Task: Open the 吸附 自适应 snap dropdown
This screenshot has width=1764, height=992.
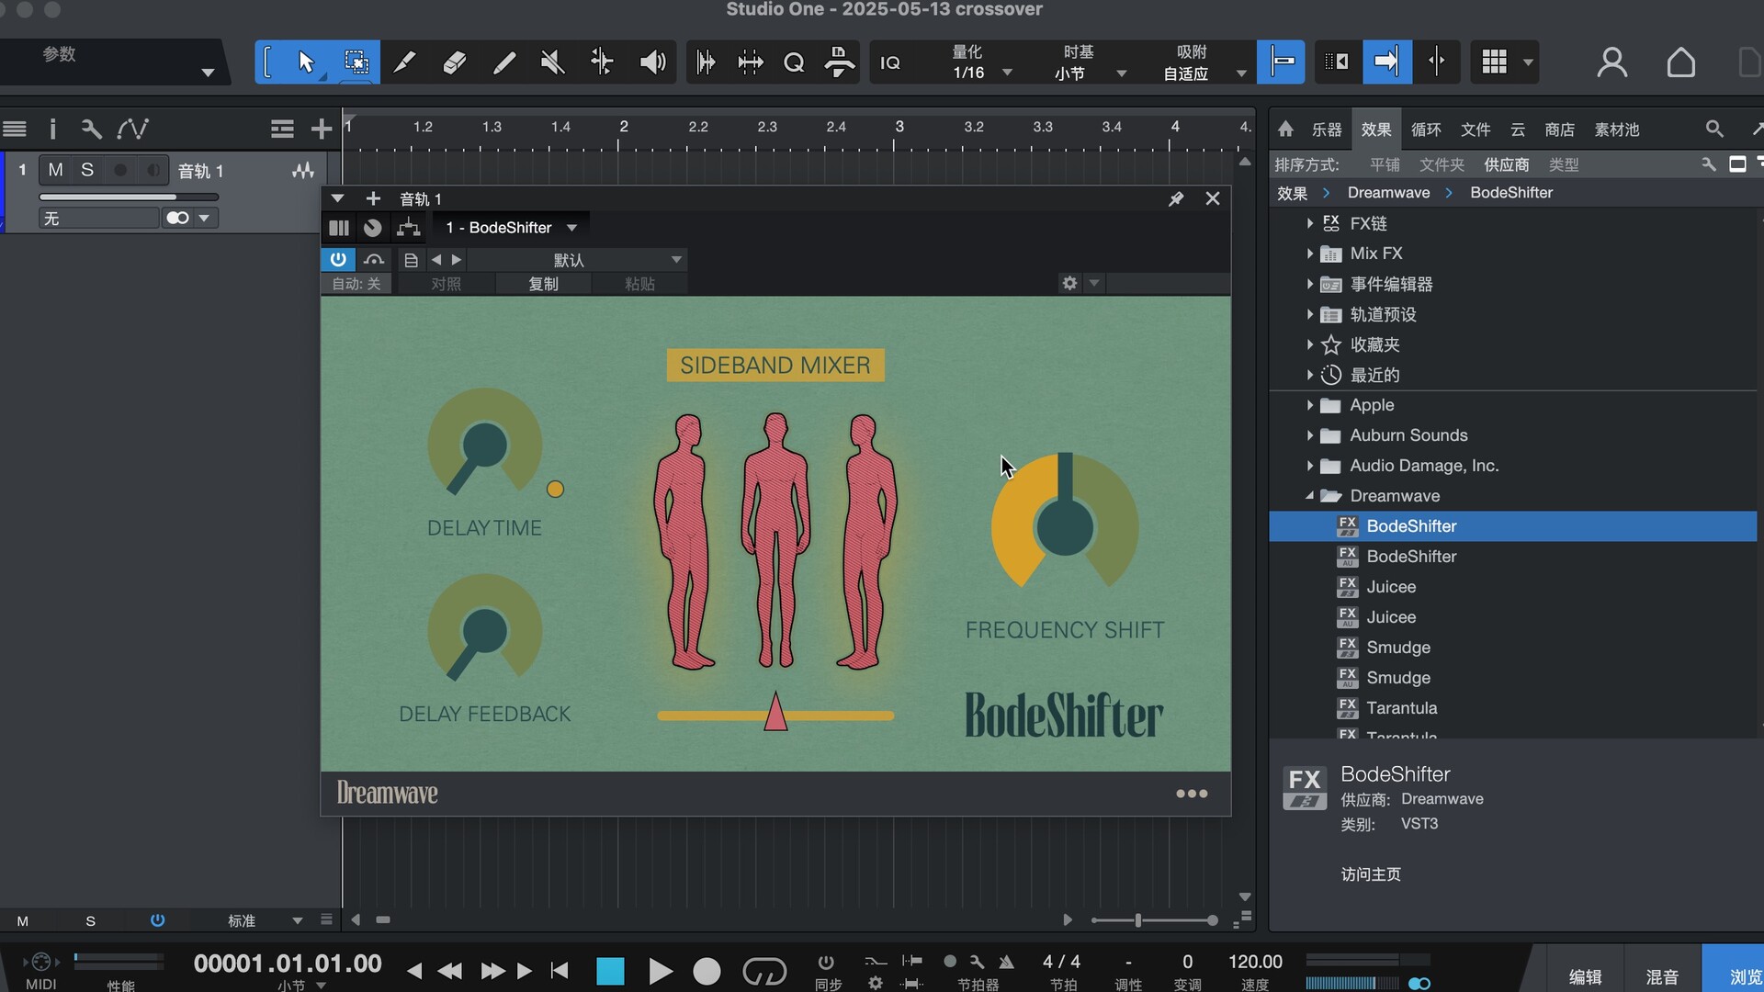Action: 1203,62
